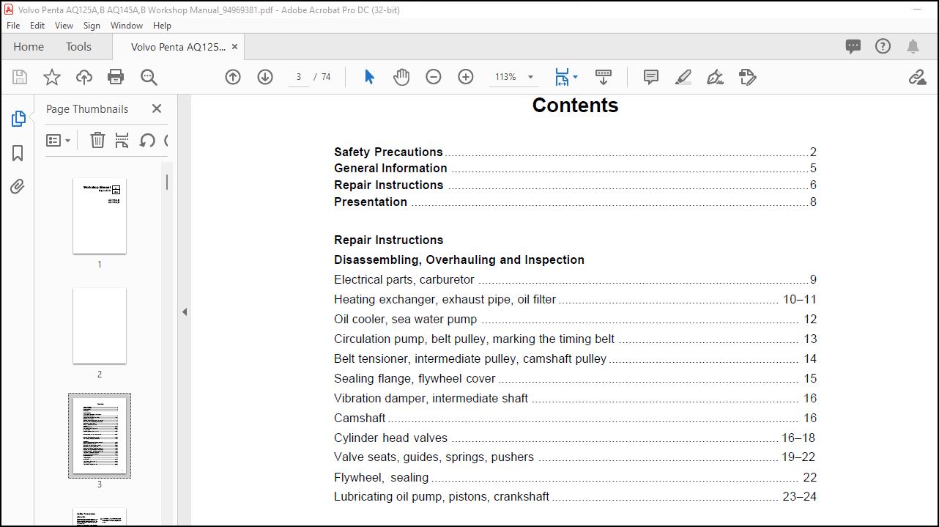This screenshot has width=939, height=527.
Task: Open the Help menu
Action: click(x=162, y=25)
